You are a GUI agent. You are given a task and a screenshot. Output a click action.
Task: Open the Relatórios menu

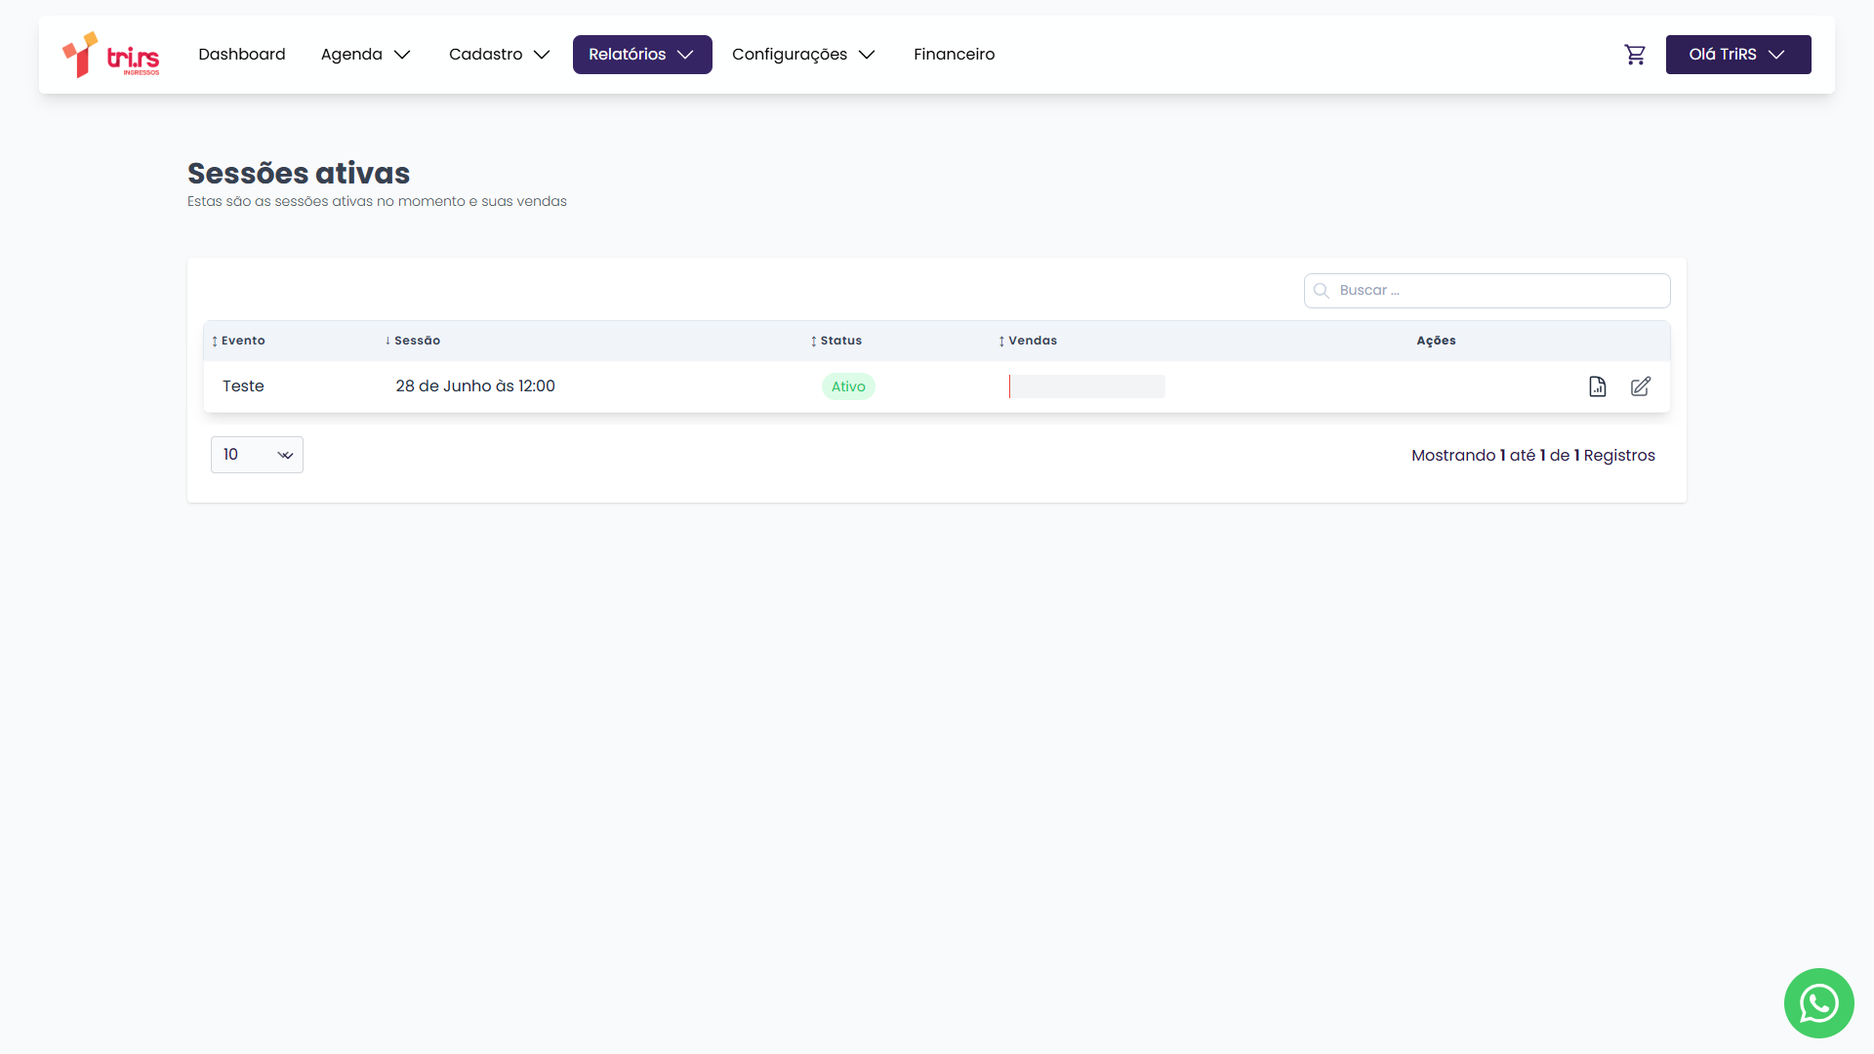coord(641,55)
